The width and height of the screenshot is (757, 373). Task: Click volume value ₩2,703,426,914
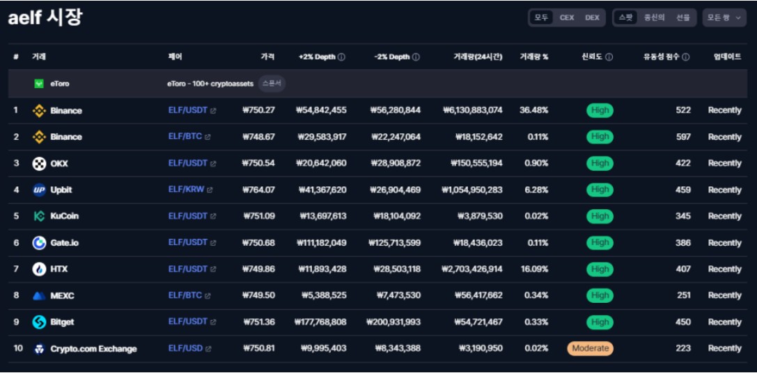[471, 270]
